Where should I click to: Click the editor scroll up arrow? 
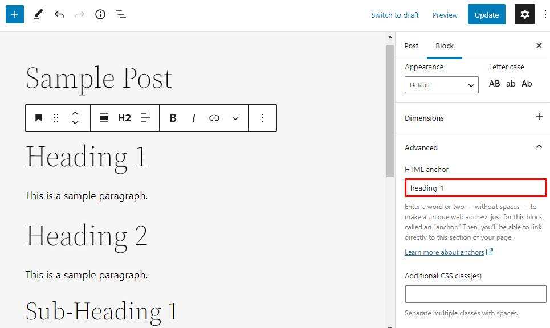[x=390, y=37]
